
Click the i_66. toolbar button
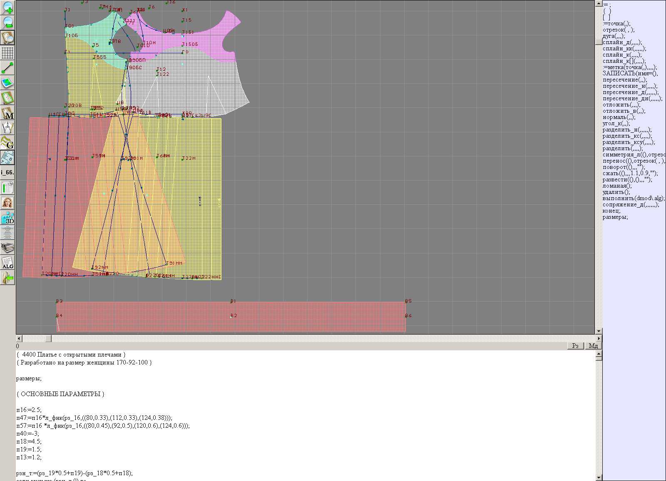(x=7, y=172)
